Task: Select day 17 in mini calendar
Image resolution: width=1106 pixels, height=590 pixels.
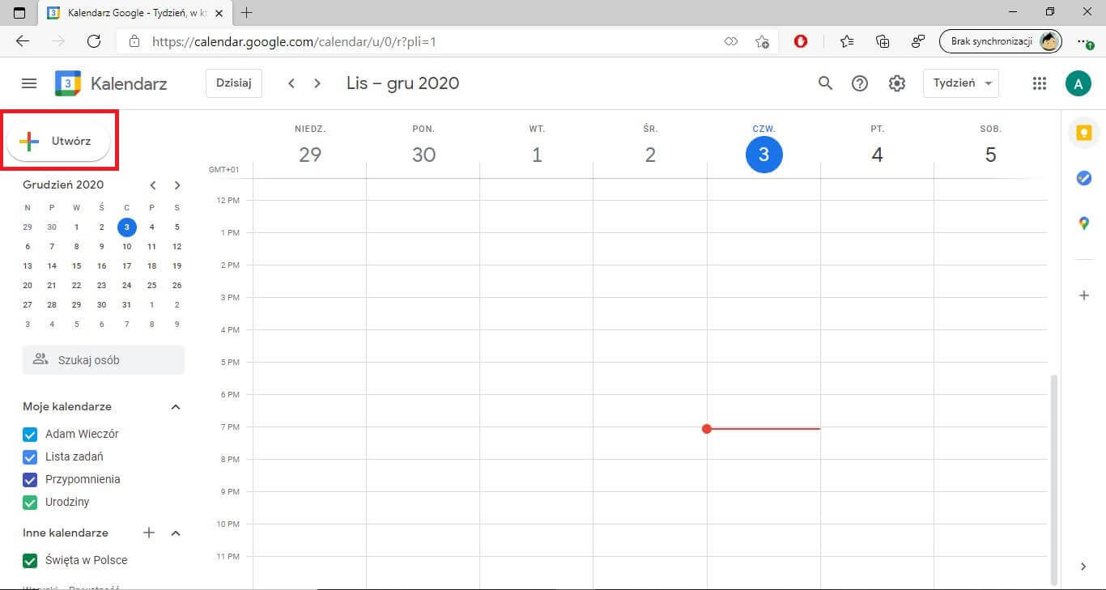Action: pos(126,265)
